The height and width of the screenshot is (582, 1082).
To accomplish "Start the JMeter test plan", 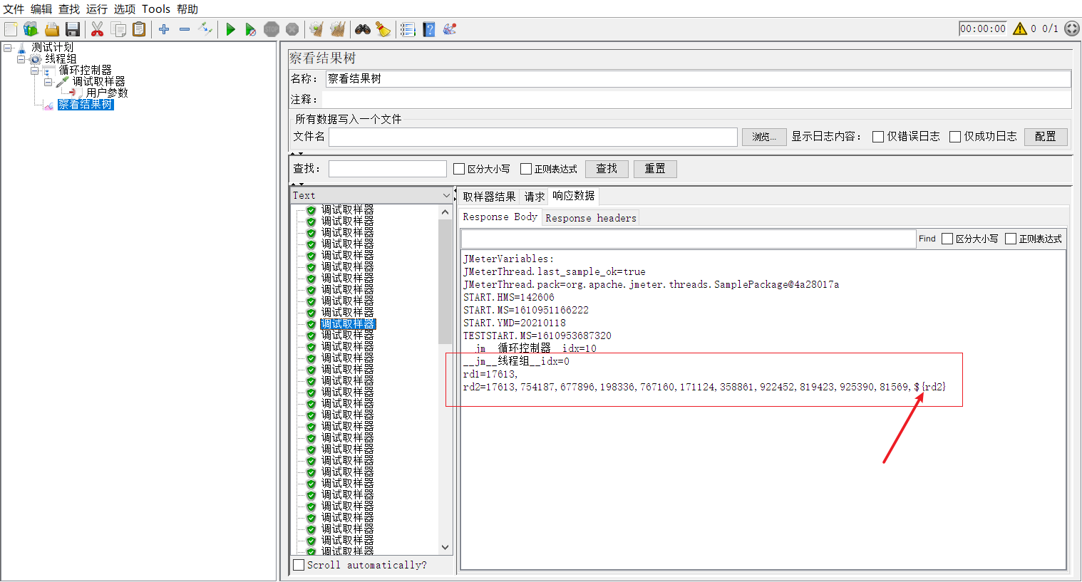I will pyautogui.click(x=230, y=29).
